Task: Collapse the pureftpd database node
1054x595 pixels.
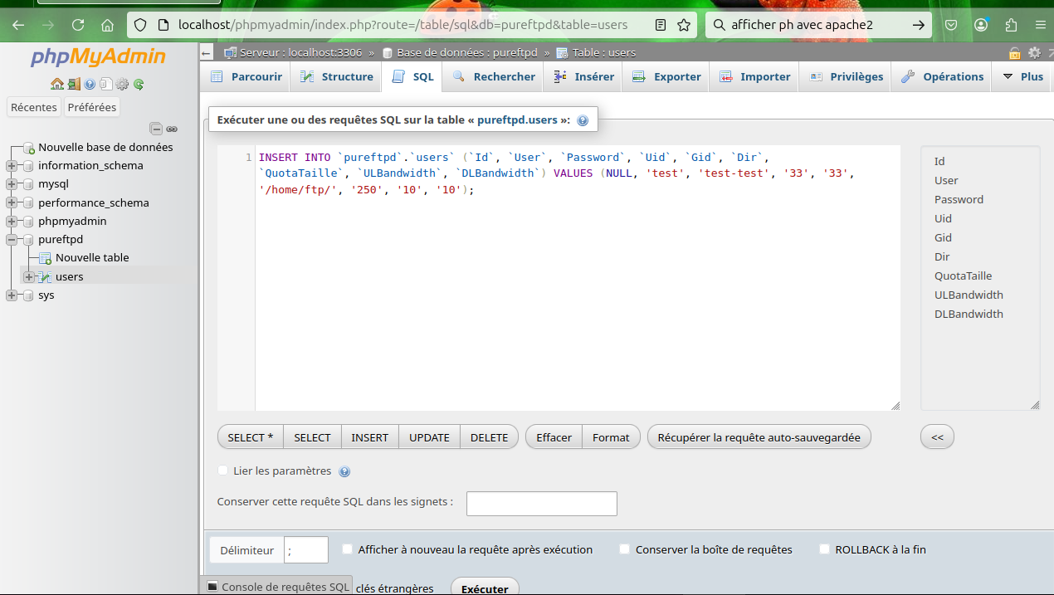Action: [12, 240]
